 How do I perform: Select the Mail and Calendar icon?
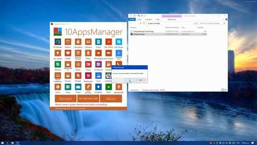click(78, 53)
